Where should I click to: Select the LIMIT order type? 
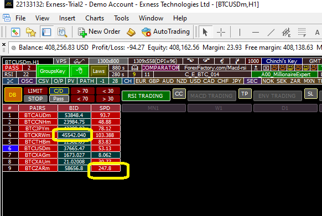point(35,91)
